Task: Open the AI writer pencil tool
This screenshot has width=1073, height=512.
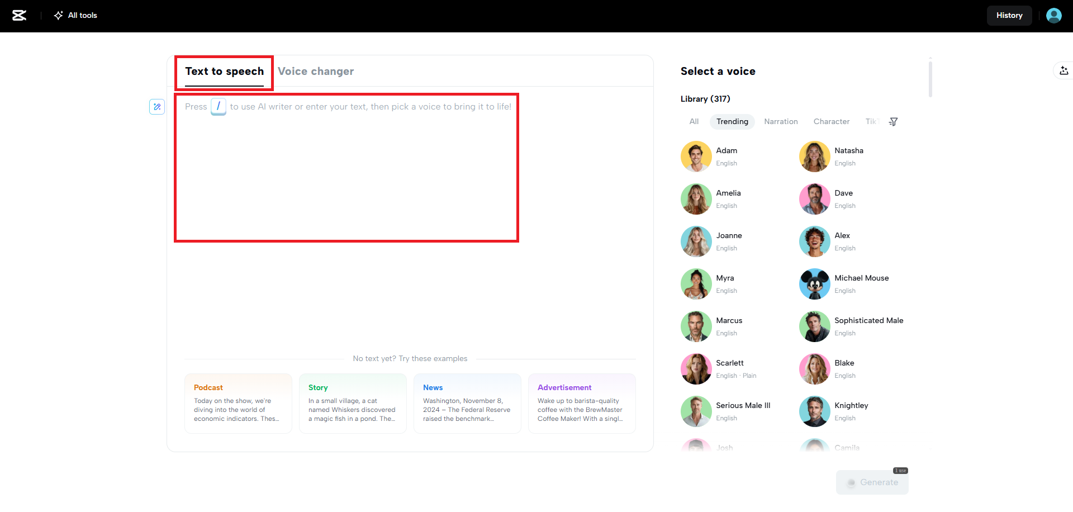Action: [x=157, y=106]
